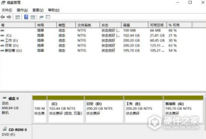Click the Back arrow toolbar icon
Screen dimensions: 206x139
click(x=3, y=17)
